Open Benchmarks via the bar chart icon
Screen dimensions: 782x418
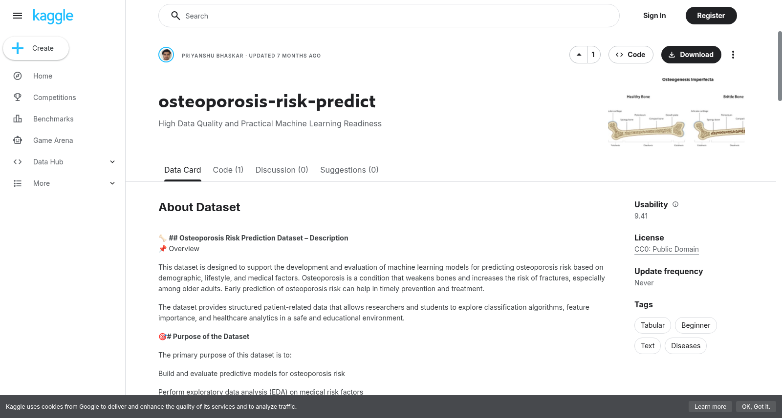coord(18,119)
